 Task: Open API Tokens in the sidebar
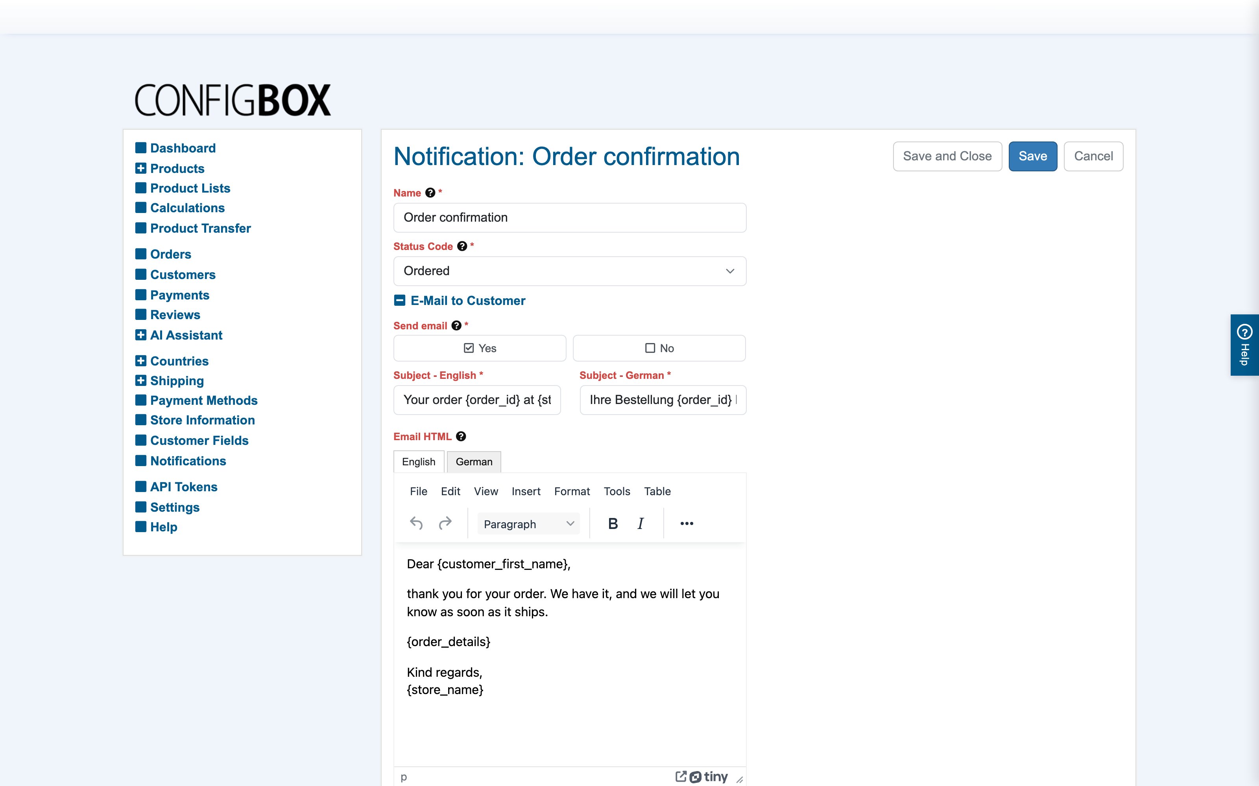pos(184,487)
